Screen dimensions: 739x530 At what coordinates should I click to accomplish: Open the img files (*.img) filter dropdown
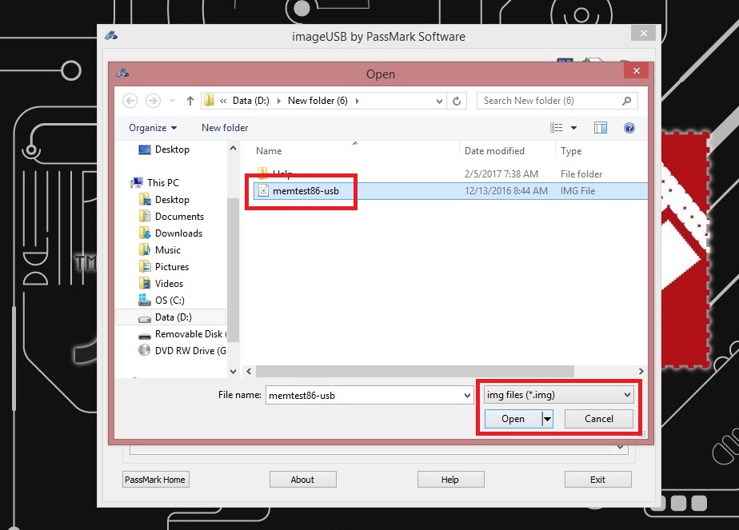(x=558, y=395)
